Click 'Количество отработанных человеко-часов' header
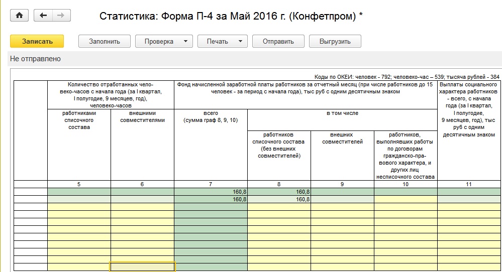Viewport: 502px width, 272px height. (111, 95)
